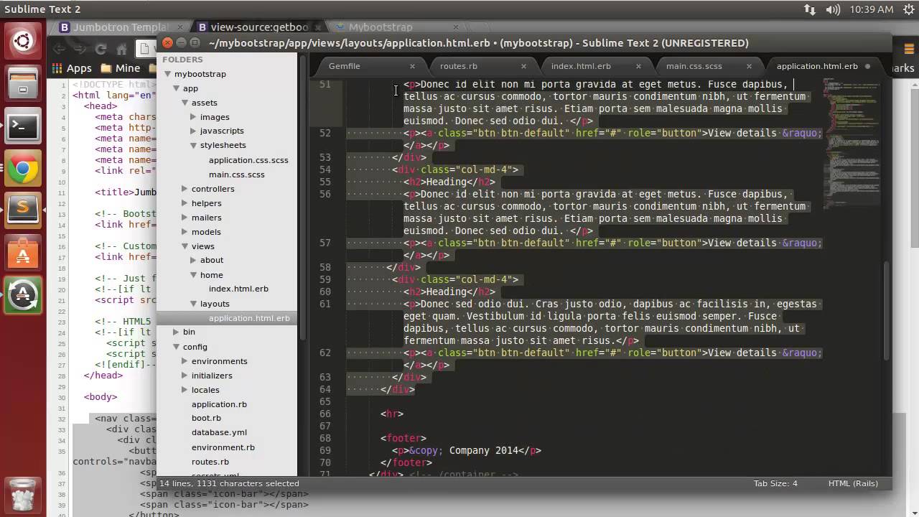Open Ubuntu Dash home icon in launcher
This screenshot has height=517, width=919.
coord(23,42)
